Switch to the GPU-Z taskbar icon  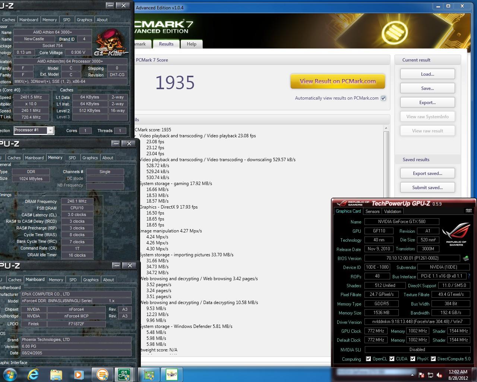149,374
